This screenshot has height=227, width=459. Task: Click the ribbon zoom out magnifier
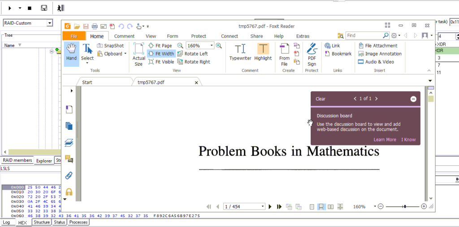point(180,46)
